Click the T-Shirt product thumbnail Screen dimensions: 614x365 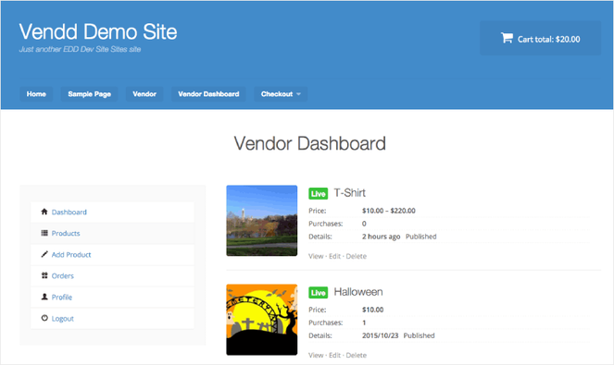point(261,221)
